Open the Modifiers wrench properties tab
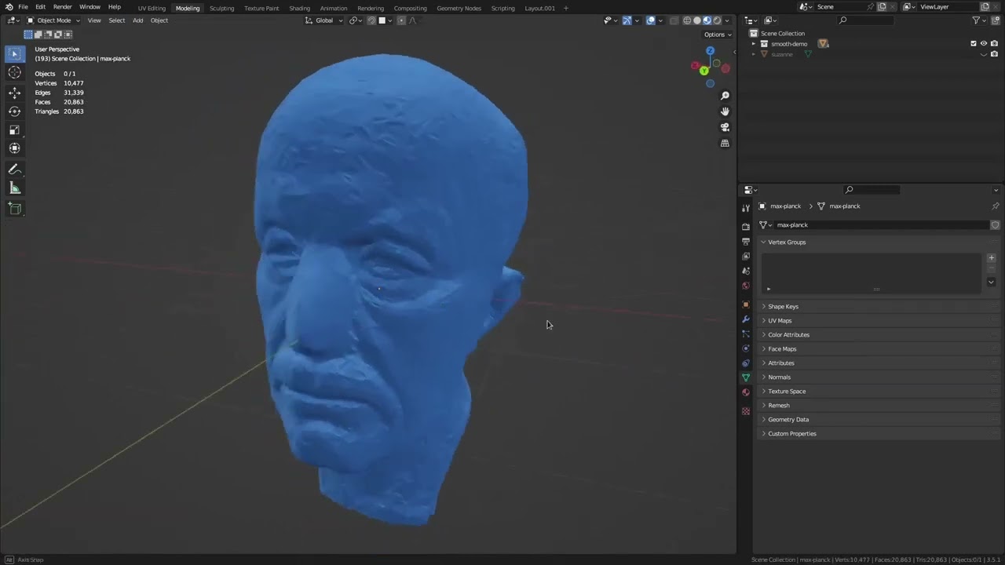This screenshot has height=565, width=1005. pyautogui.click(x=746, y=319)
